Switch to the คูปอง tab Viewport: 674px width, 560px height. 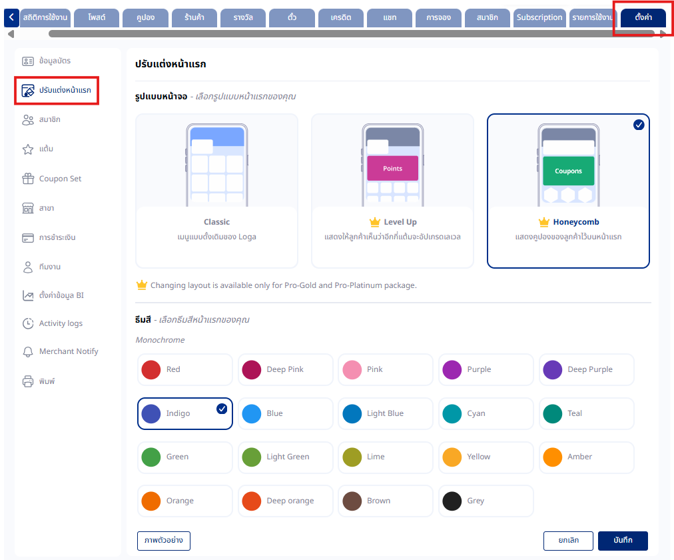point(145,17)
